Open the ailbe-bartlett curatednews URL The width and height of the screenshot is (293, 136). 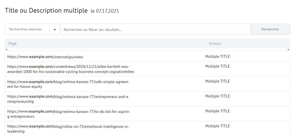(x=71, y=69)
